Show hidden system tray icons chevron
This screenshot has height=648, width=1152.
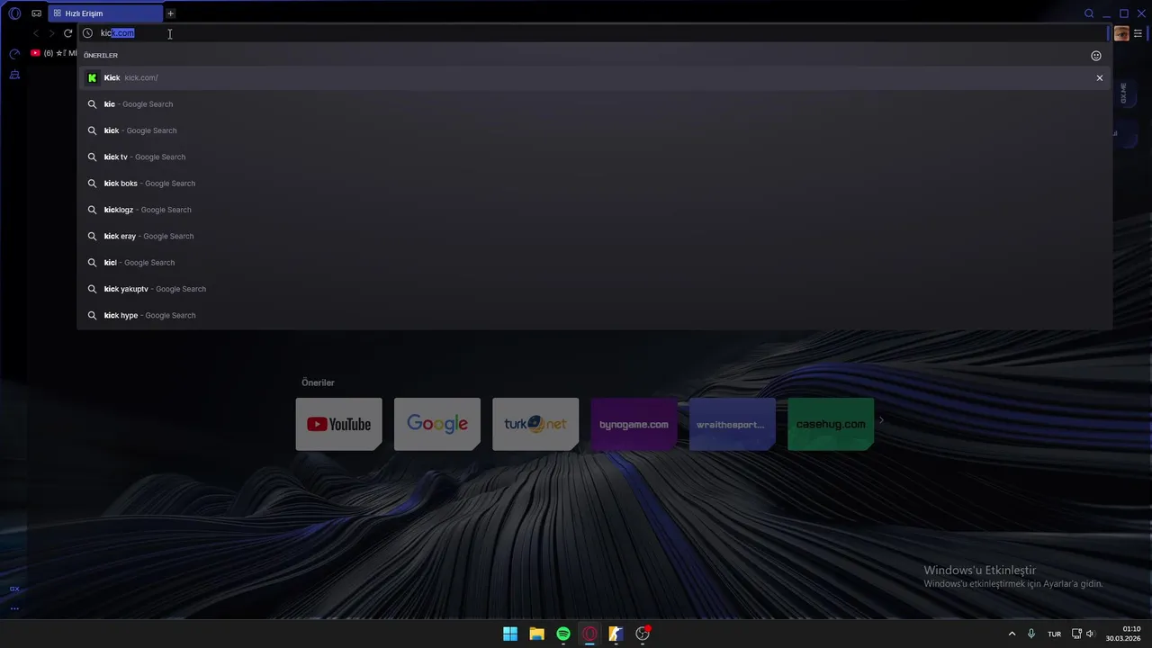(1012, 634)
